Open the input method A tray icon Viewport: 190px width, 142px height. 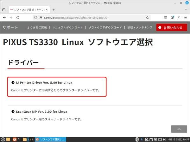point(142,139)
